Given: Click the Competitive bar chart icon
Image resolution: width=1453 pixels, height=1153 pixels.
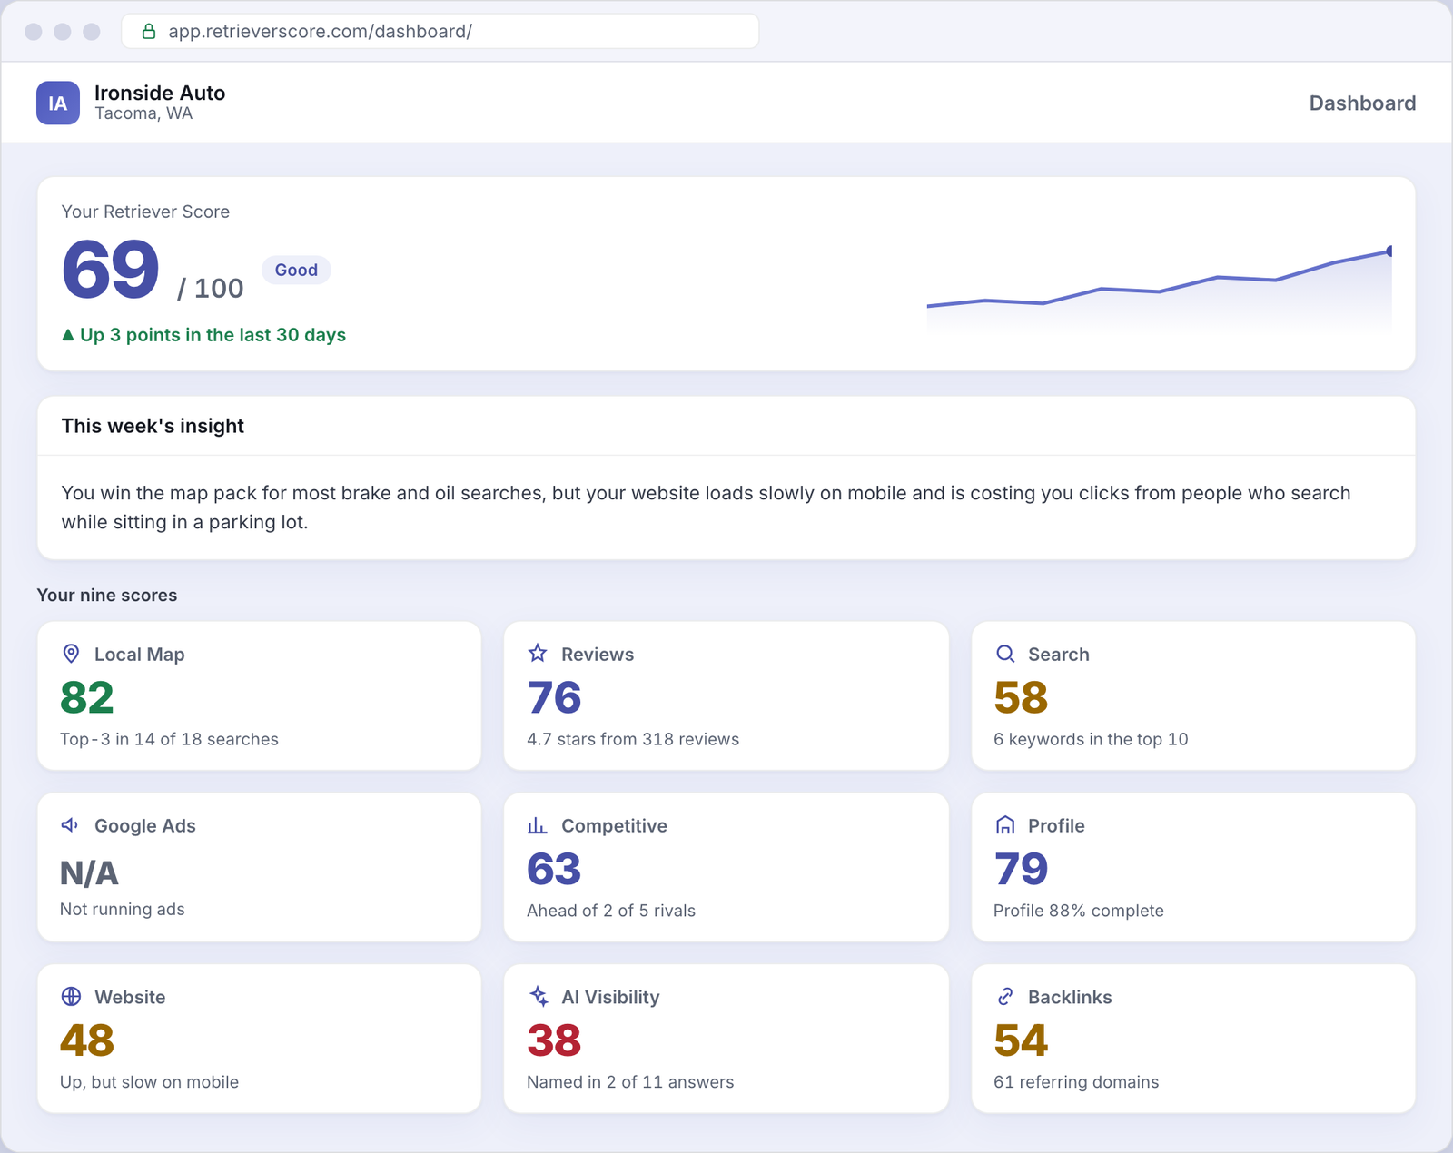Looking at the screenshot, I should (538, 825).
